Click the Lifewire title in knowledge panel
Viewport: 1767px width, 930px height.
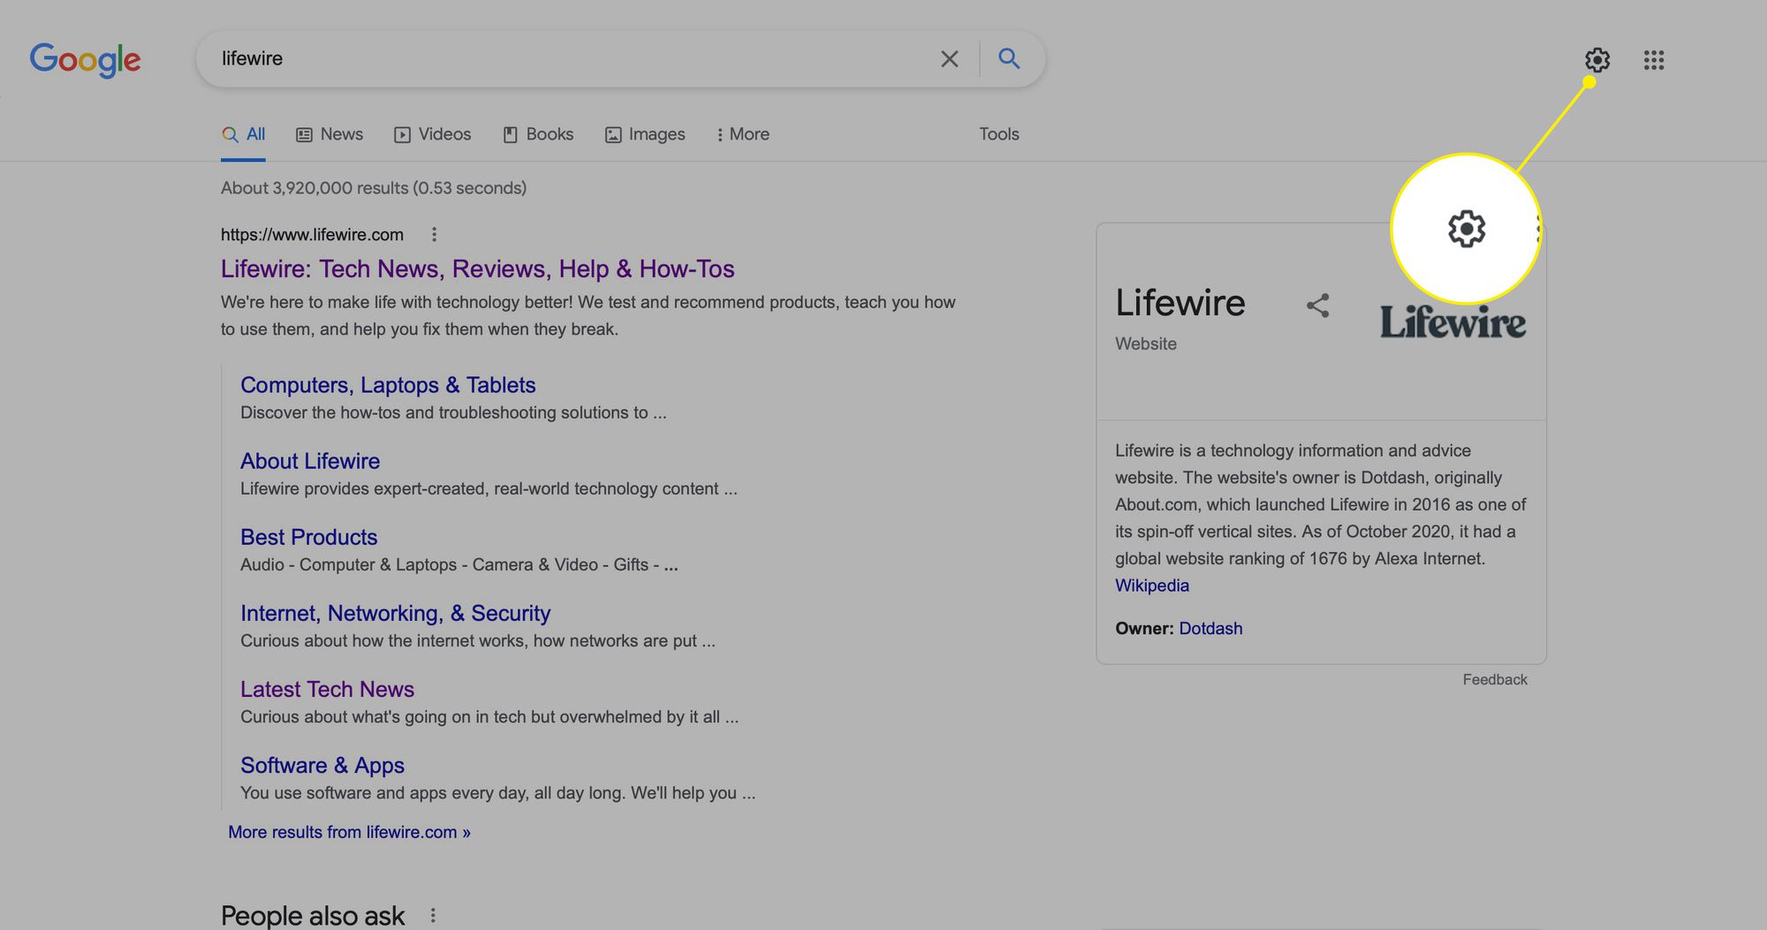pos(1180,303)
